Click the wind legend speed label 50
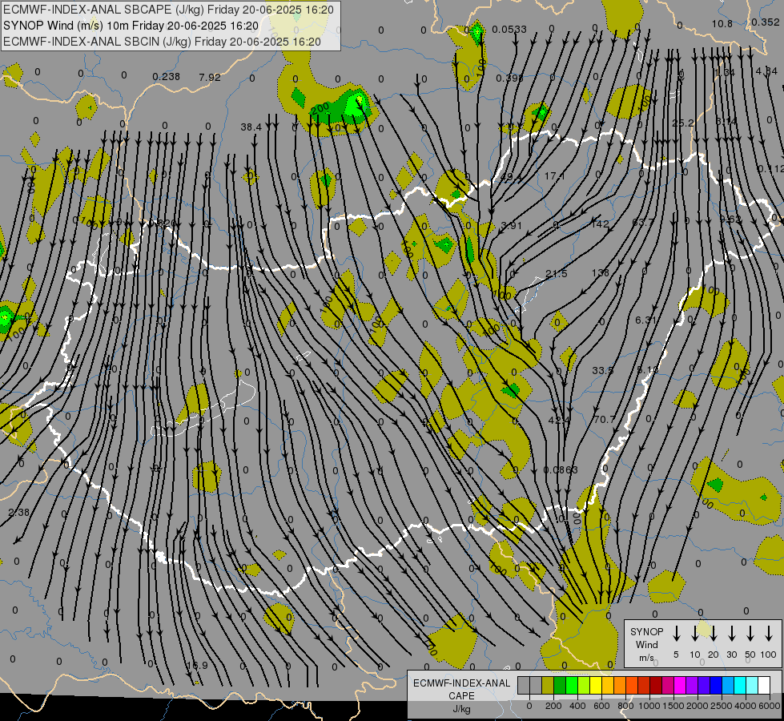 pyautogui.click(x=750, y=655)
